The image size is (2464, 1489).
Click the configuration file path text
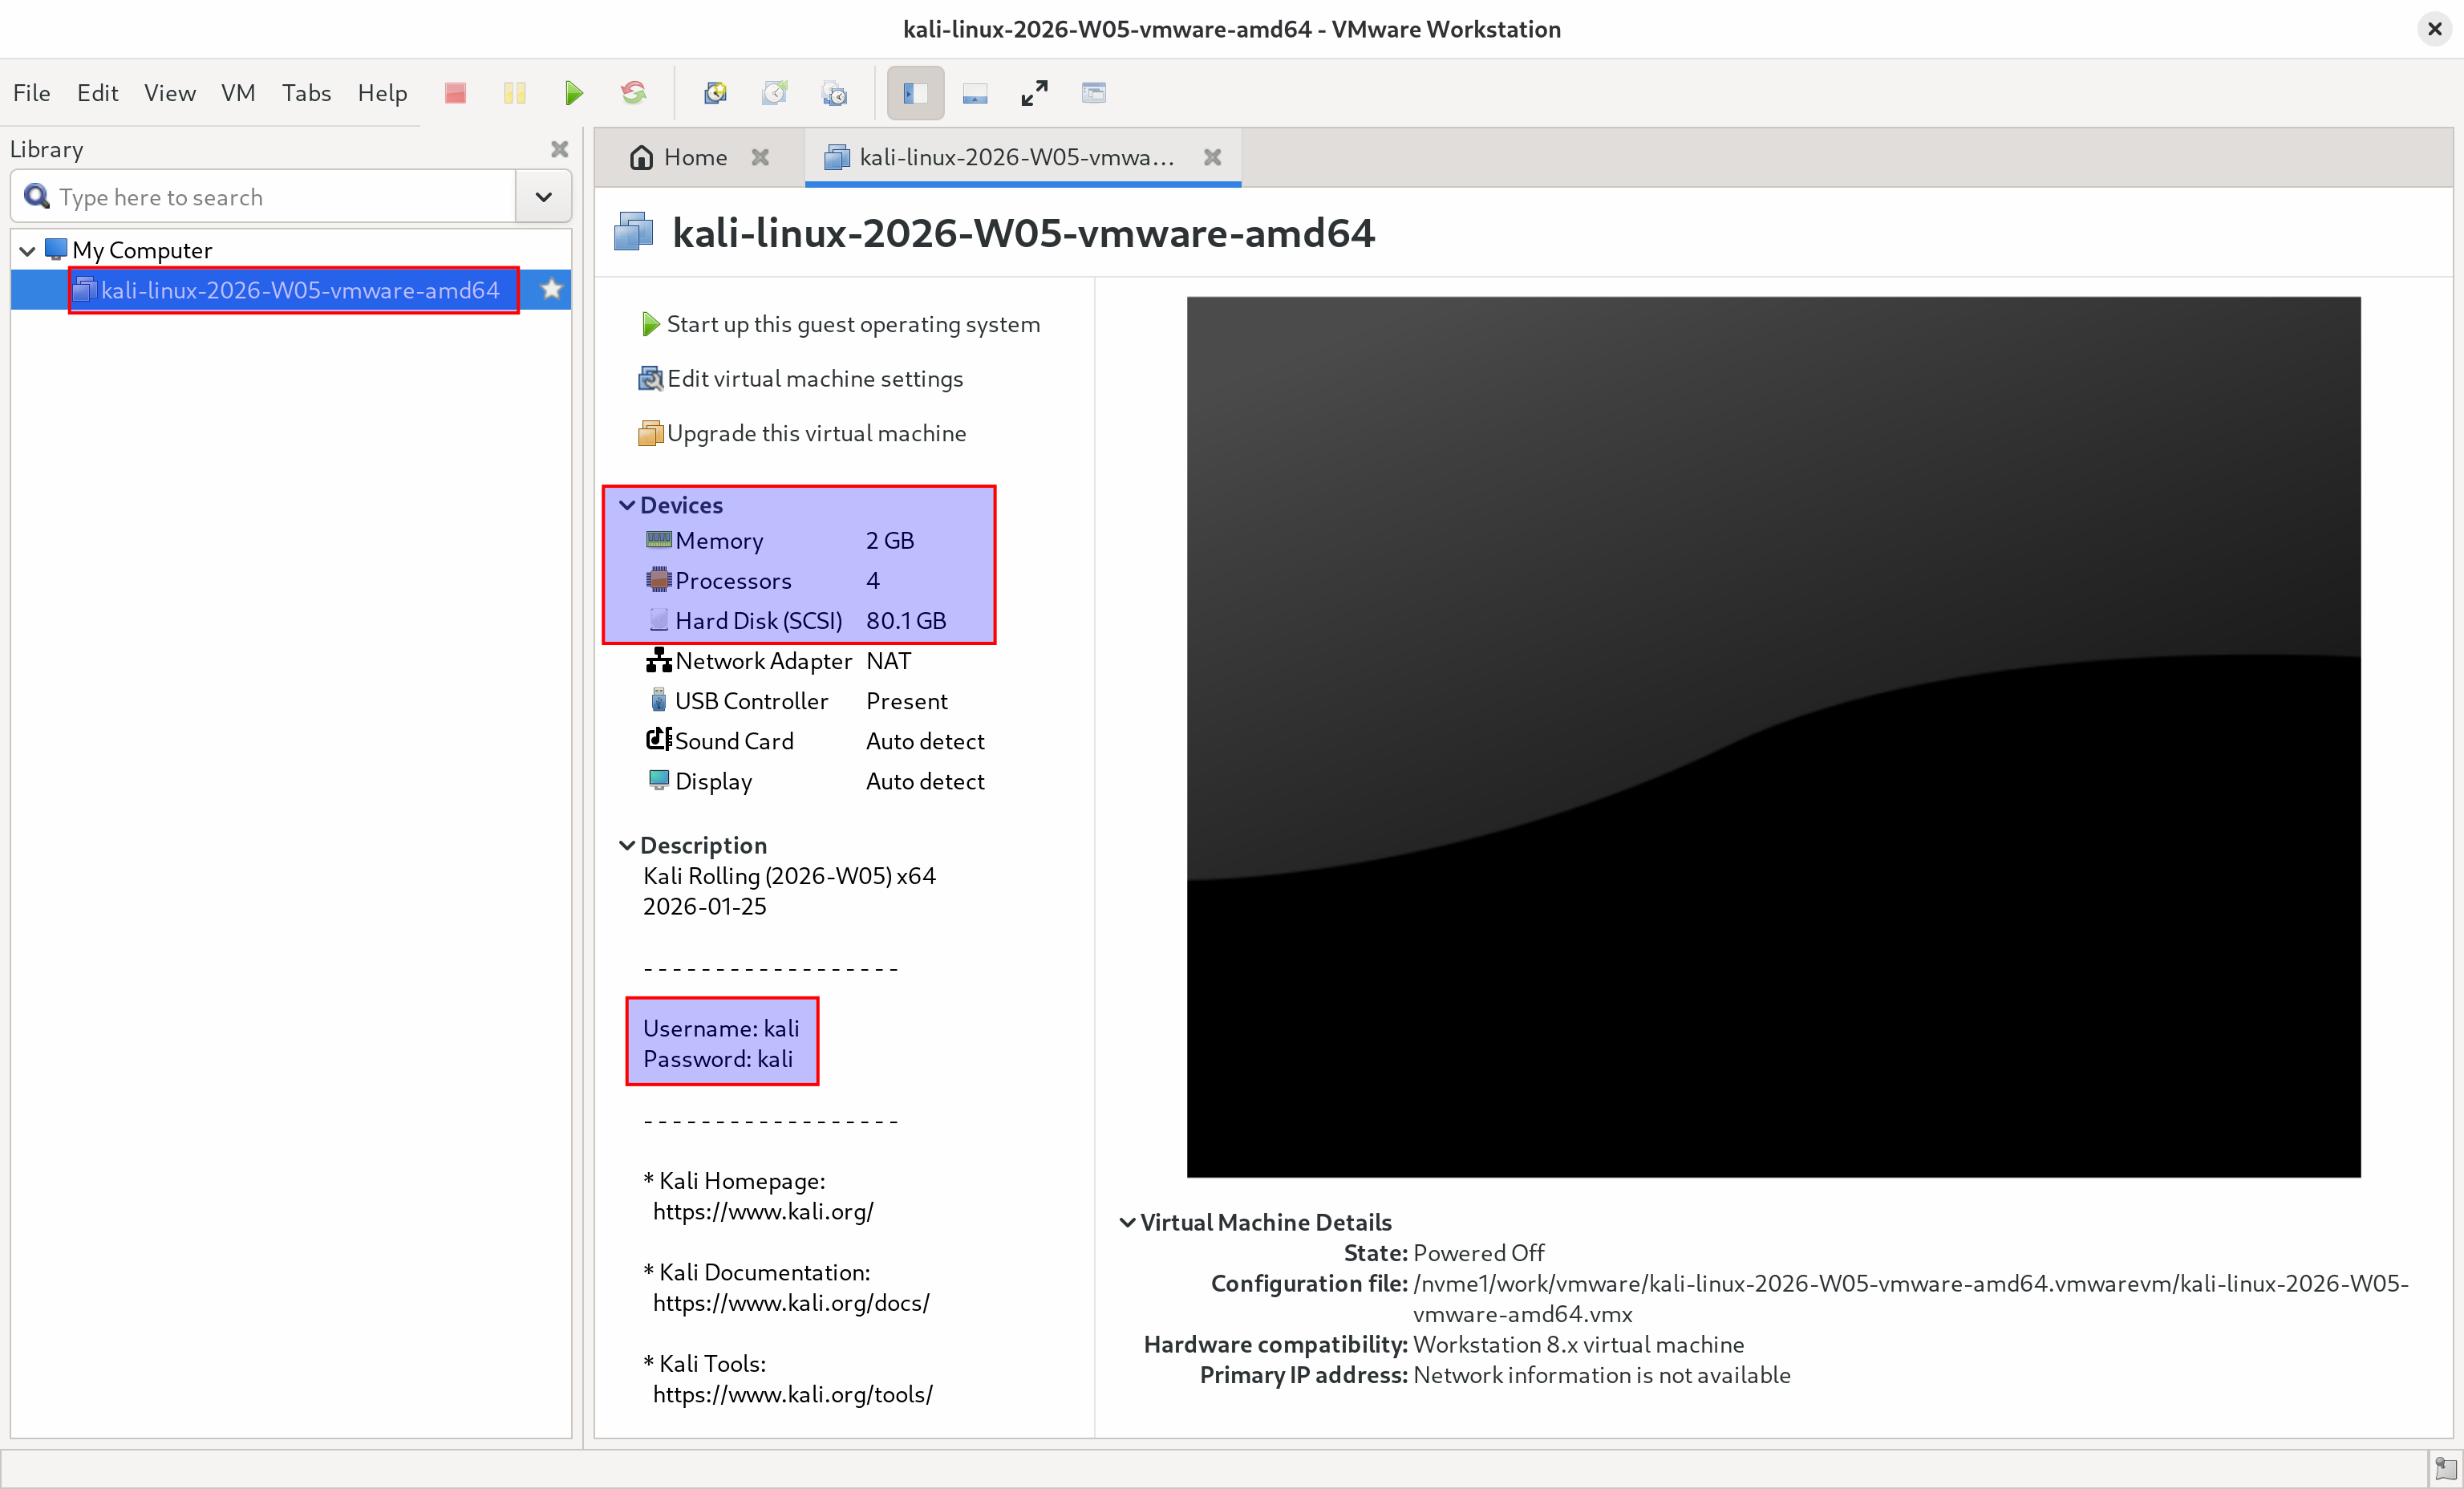click(x=1911, y=1298)
